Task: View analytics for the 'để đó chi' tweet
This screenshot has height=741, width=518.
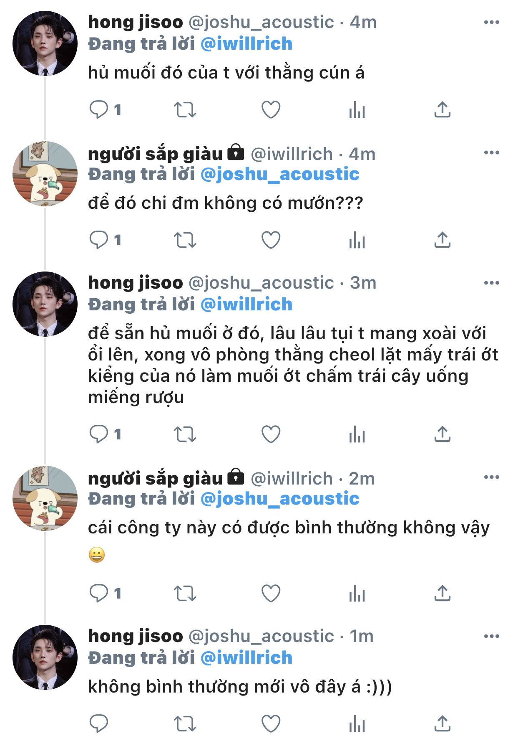Action: point(357,240)
